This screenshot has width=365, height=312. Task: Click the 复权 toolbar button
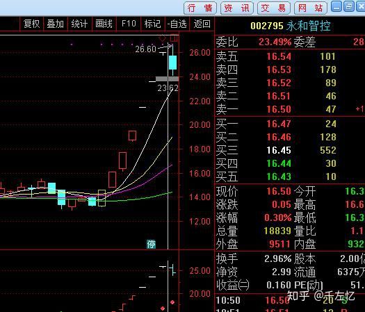click(31, 24)
